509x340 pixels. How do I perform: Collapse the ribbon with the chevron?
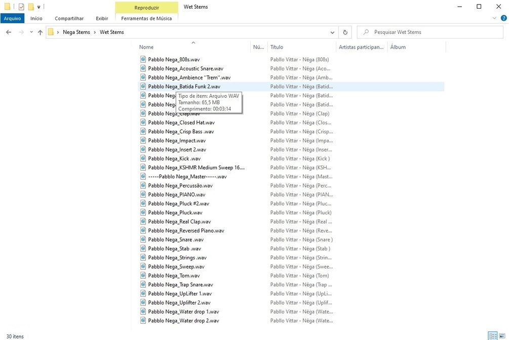[x=494, y=18]
